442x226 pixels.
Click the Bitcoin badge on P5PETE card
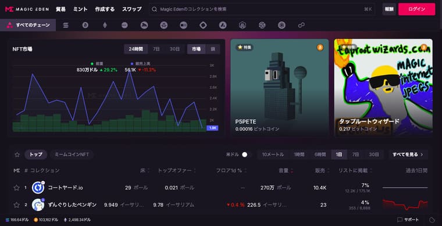(x=320, y=48)
